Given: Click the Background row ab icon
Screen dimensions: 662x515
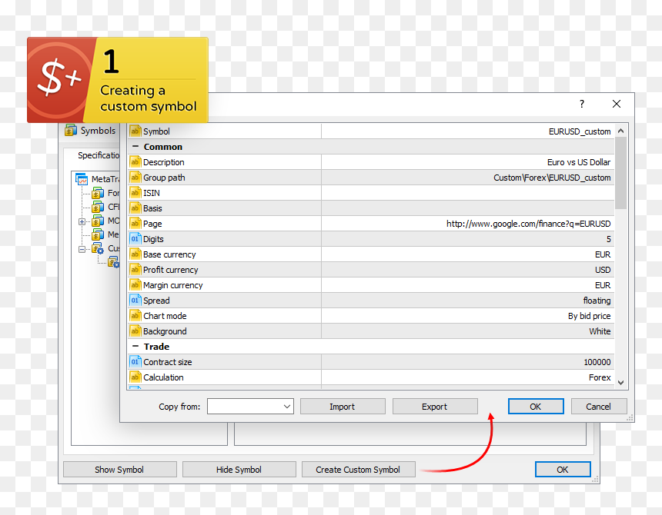Looking at the screenshot, I should click(135, 331).
